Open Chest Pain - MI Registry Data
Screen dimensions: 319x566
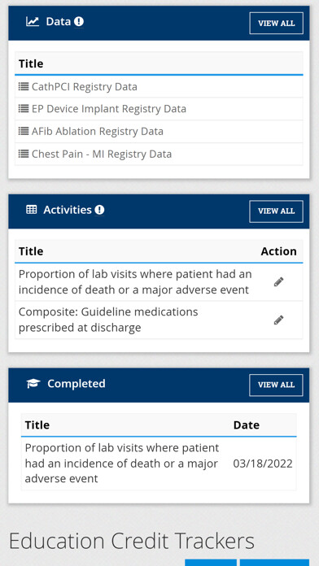click(x=102, y=155)
